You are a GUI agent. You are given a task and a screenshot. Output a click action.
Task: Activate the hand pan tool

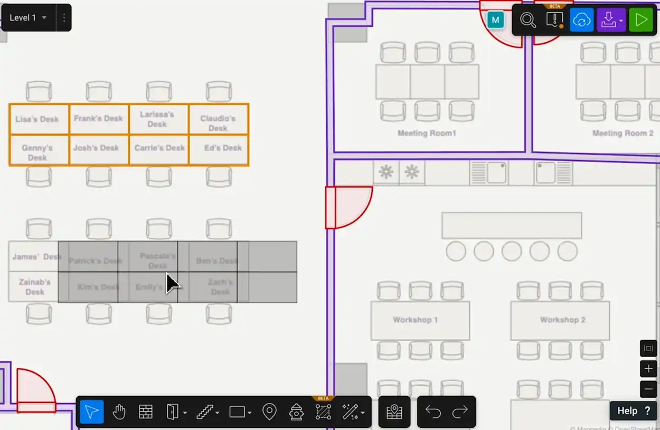pyautogui.click(x=119, y=412)
